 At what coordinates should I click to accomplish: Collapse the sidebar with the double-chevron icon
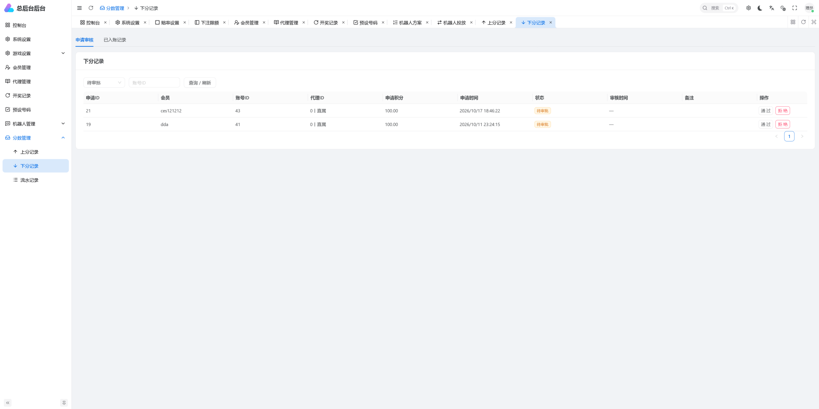[8, 403]
